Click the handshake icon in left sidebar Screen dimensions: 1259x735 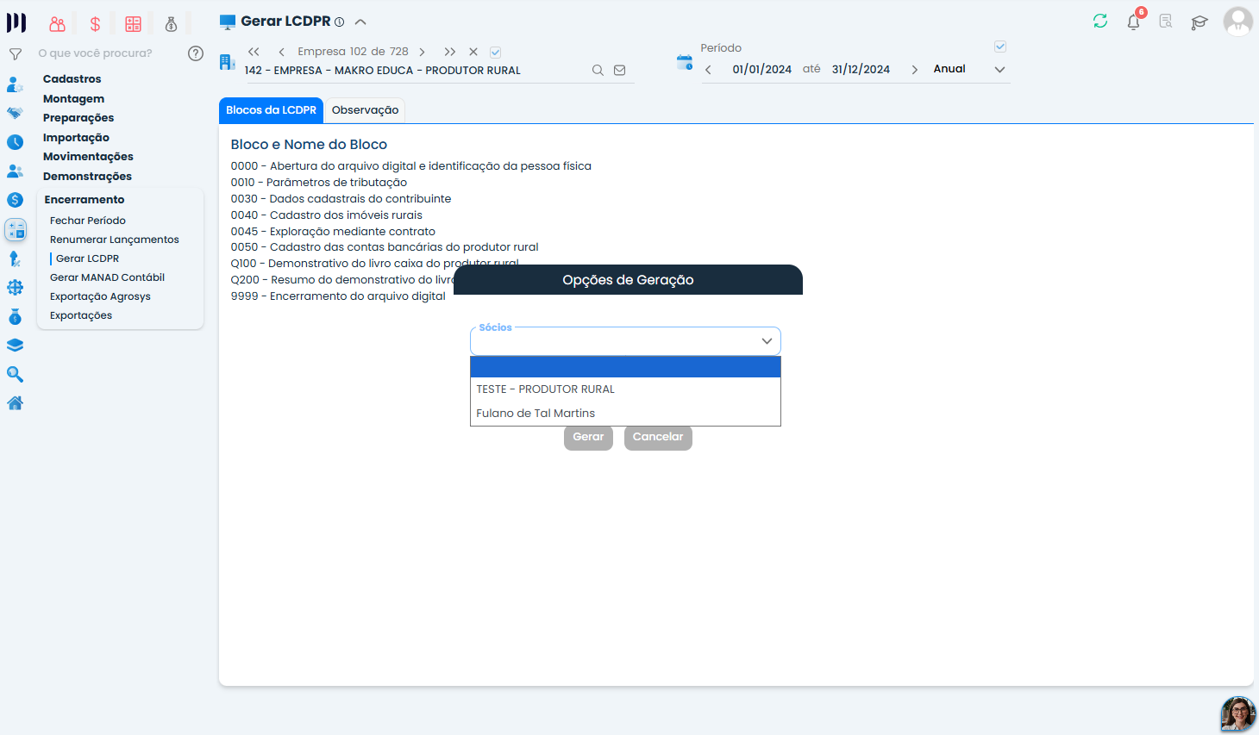click(15, 113)
